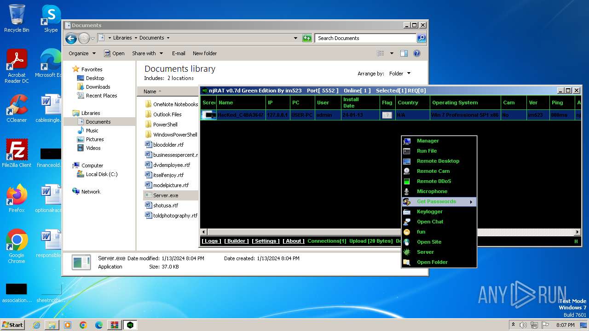Viewport: 589px width, 331px height.
Task: Click the Ping column header
Action: tap(562, 103)
